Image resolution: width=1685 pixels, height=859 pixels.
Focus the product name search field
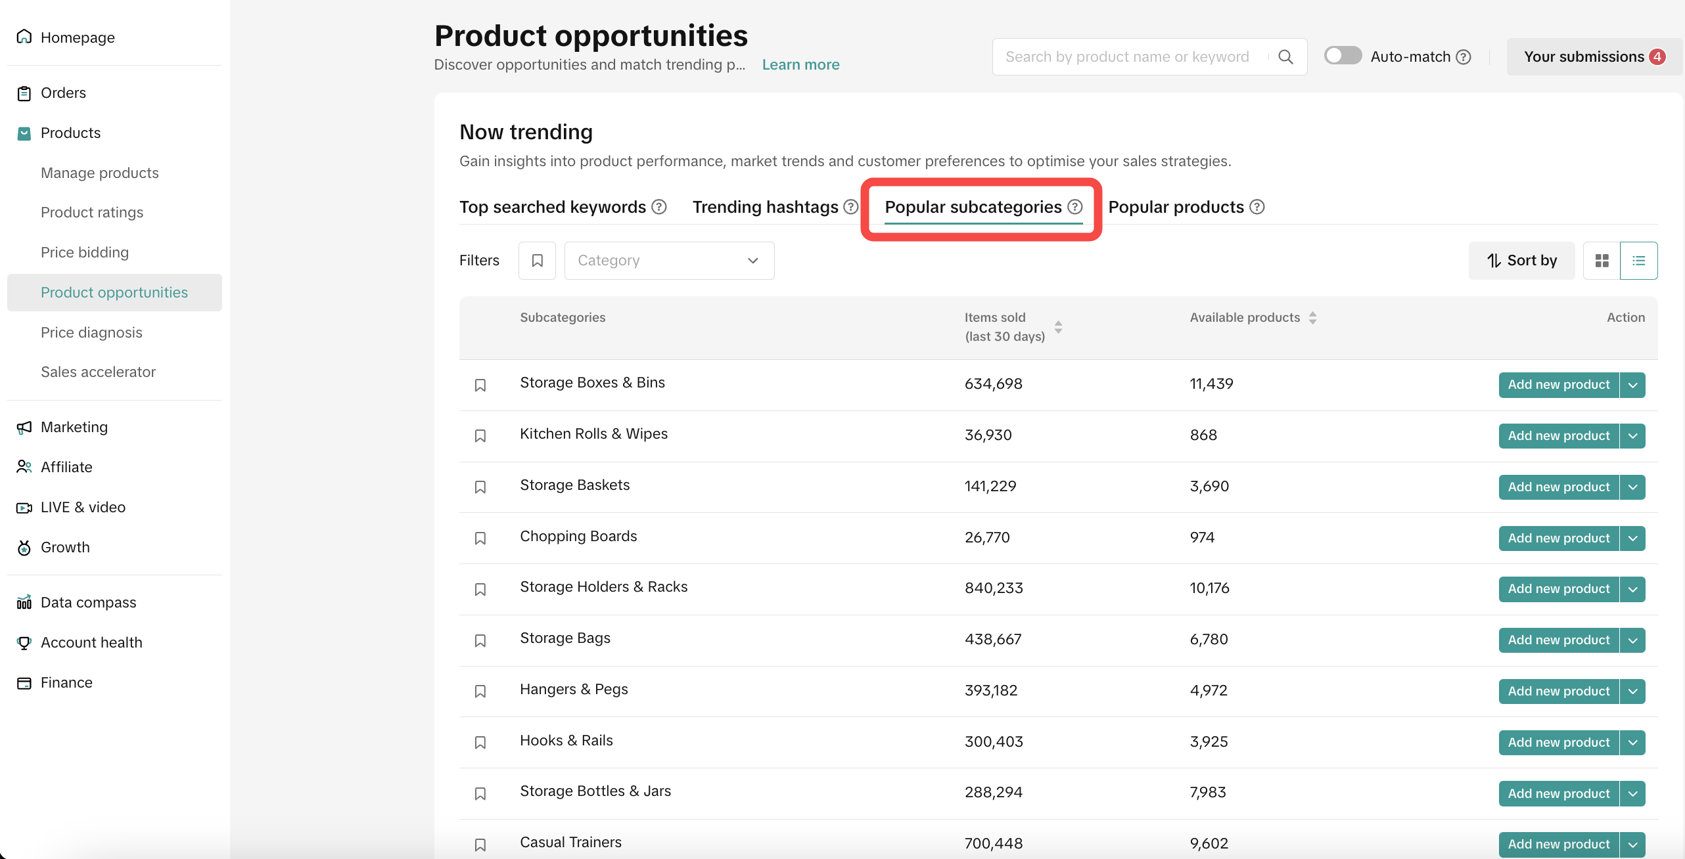tap(1127, 57)
